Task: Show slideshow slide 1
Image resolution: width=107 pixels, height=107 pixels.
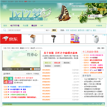Action: click(31, 69)
